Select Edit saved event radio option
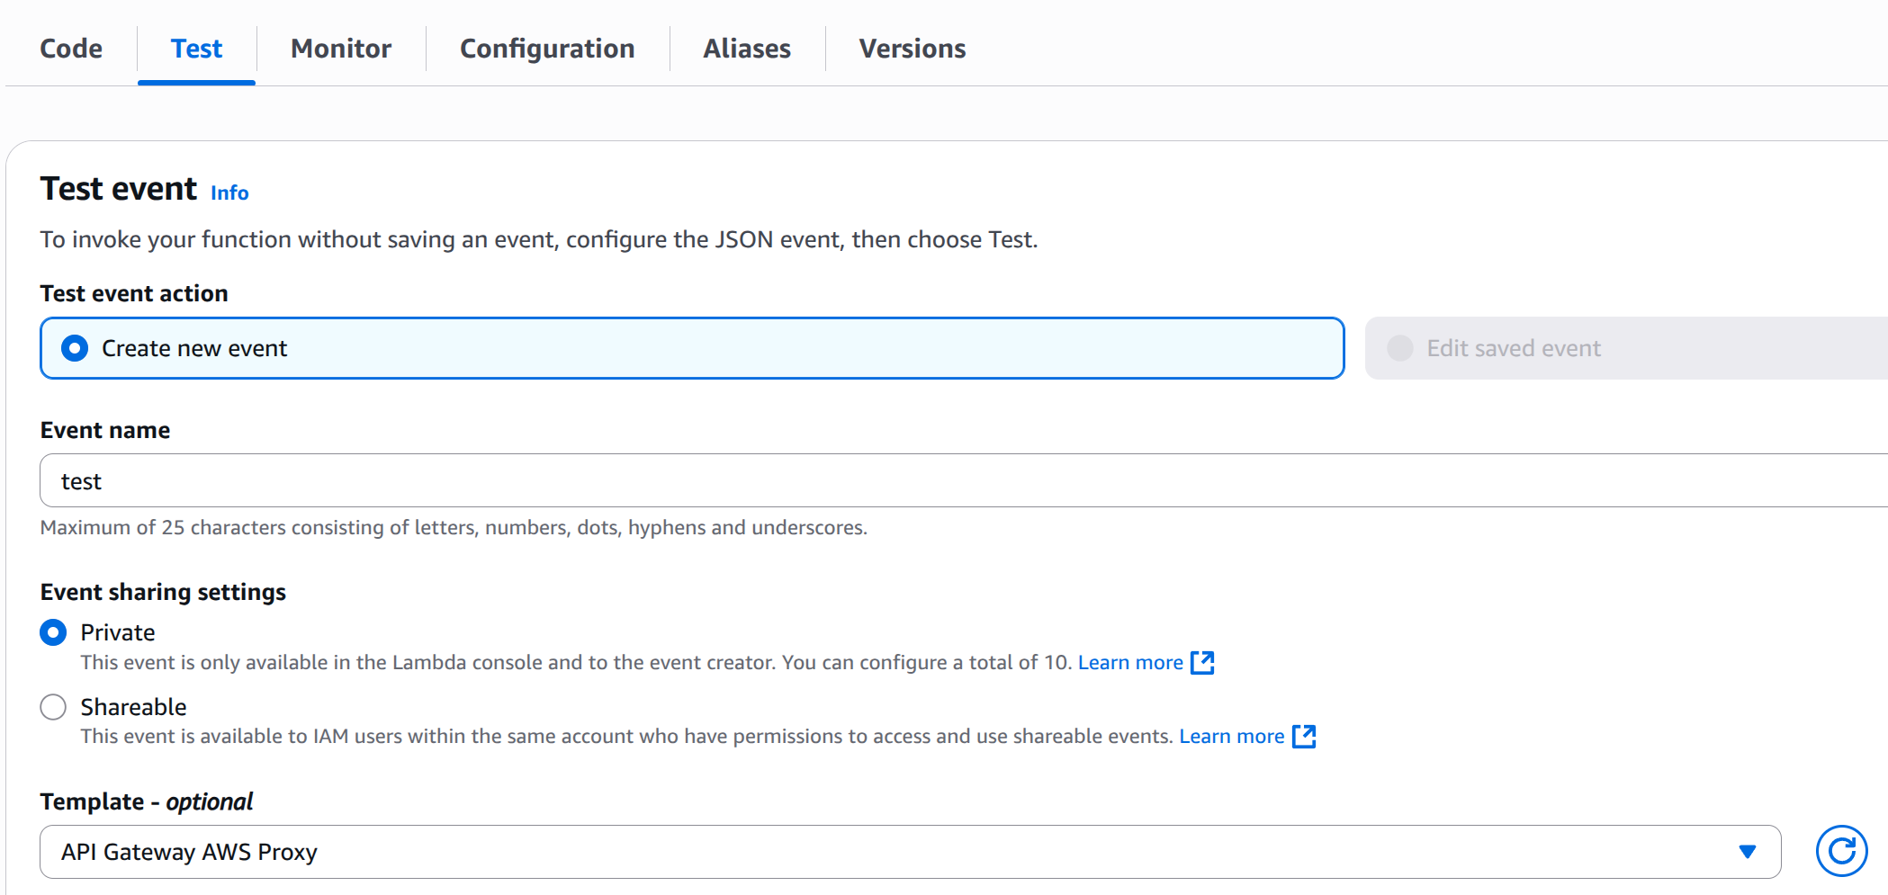The width and height of the screenshot is (1888, 895). tap(1400, 348)
